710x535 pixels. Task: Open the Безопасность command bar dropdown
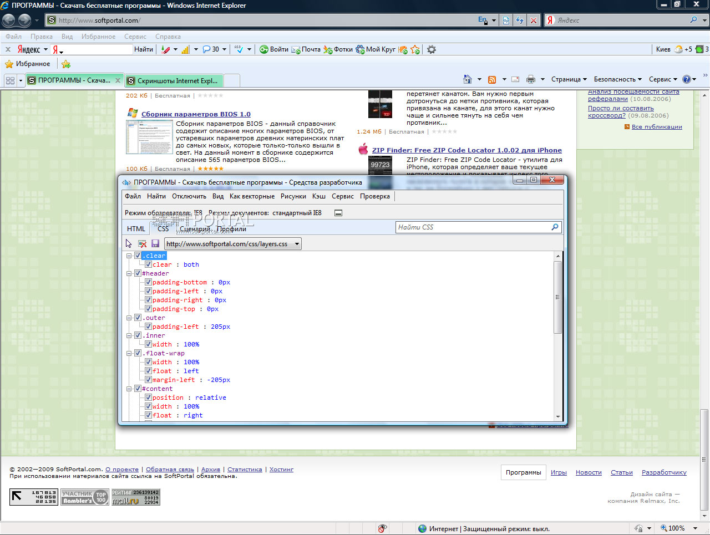(617, 79)
